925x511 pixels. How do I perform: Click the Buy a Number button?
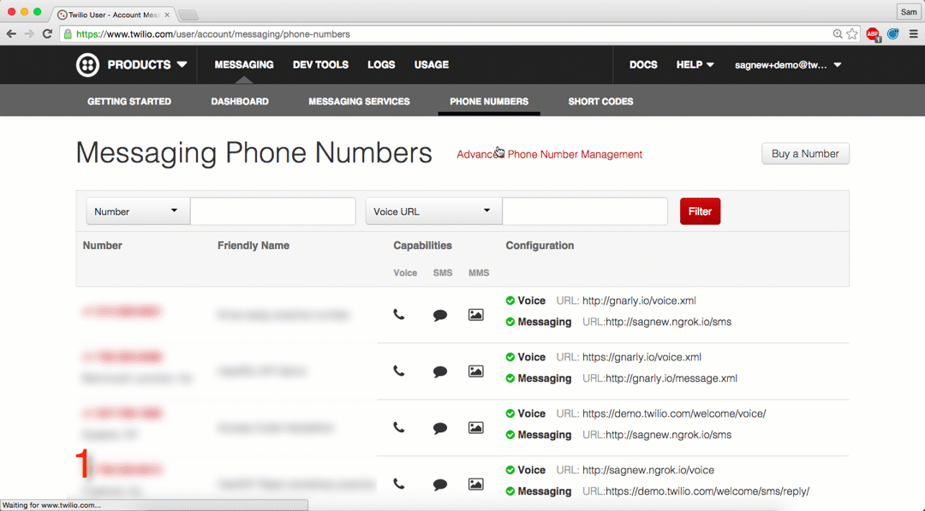(x=805, y=154)
